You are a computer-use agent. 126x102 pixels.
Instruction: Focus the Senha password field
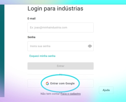(61, 46)
